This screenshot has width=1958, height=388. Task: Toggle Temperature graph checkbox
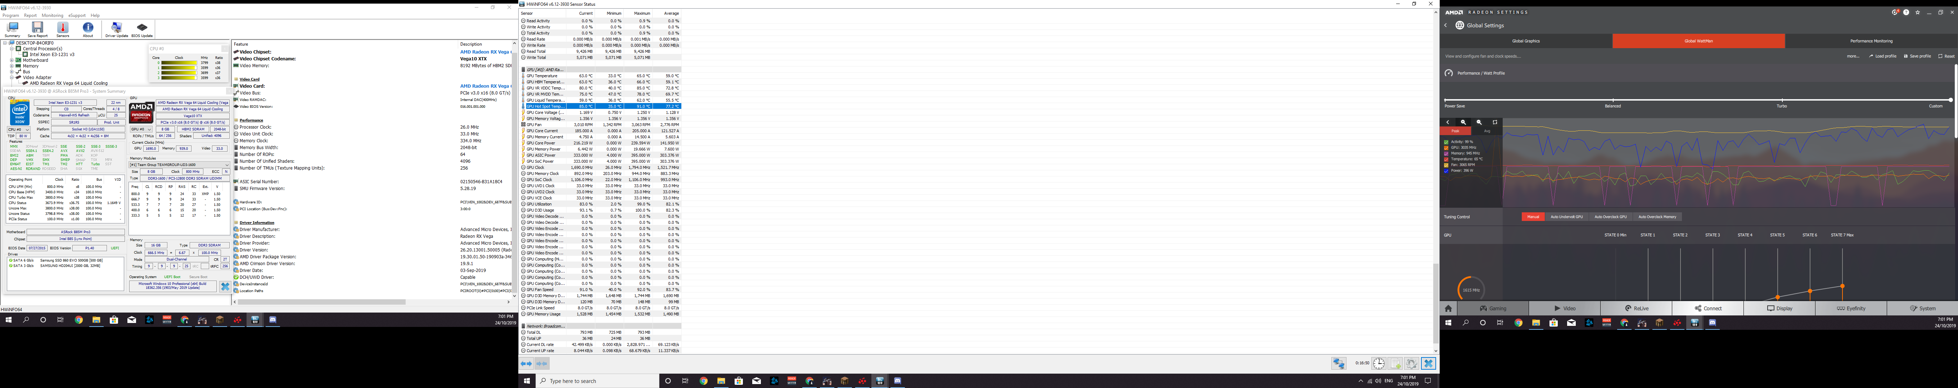coord(1447,160)
